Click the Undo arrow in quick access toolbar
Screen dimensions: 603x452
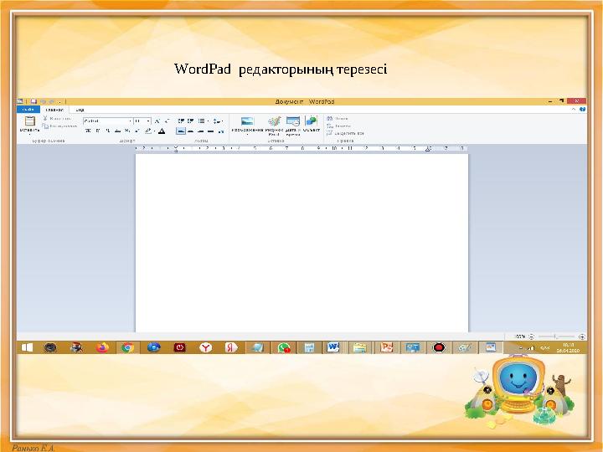point(43,102)
